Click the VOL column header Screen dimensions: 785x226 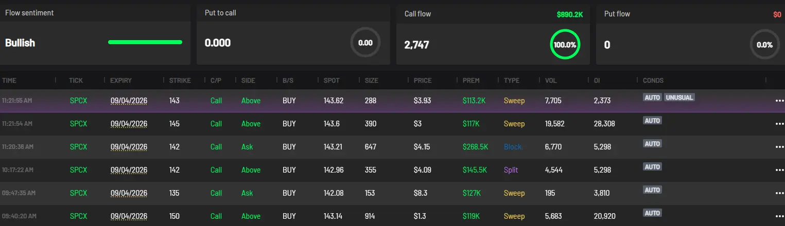tap(550, 81)
